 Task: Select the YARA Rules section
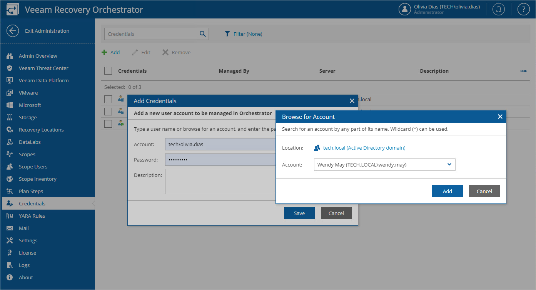pos(33,215)
